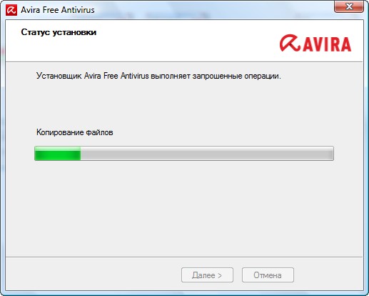
Task: Click the AVIRA wordmark letters in the header
Action: coord(327,44)
